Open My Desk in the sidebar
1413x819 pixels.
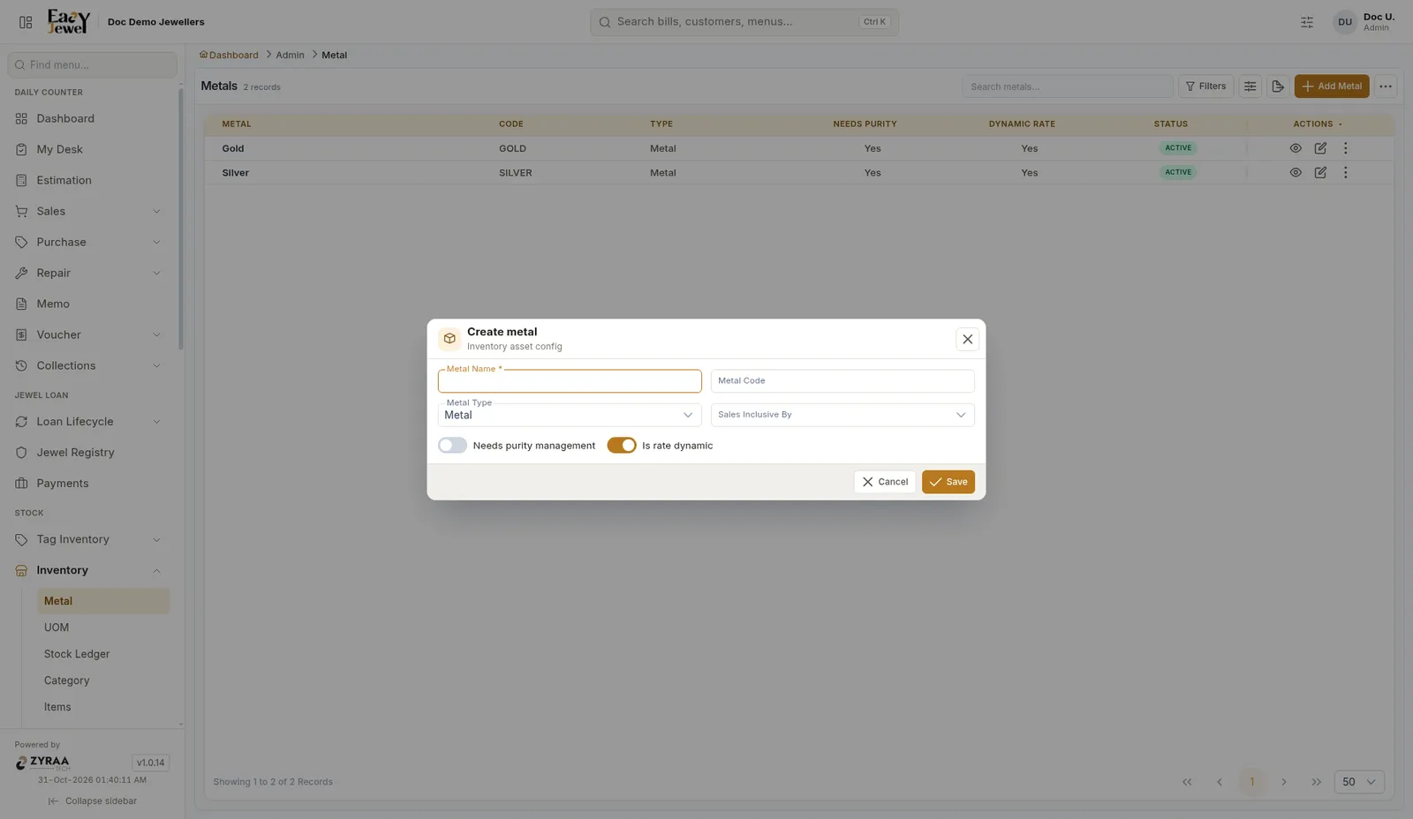click(x=88, y=149)
